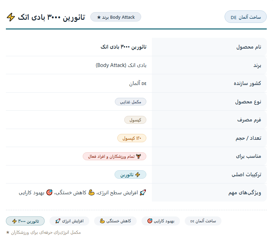This screenshot has height=239, width=273.
Task: Click the 'فرم مصرف' row label
Action: tap(249, 120)
